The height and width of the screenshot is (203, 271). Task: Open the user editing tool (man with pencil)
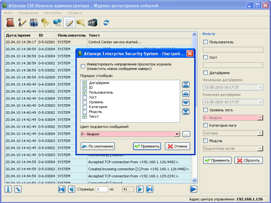pos(22,22)
